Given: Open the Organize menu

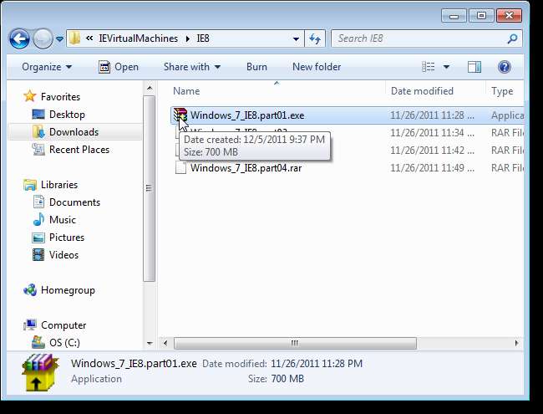Looking at the screenshot, I should click(47, 67).
